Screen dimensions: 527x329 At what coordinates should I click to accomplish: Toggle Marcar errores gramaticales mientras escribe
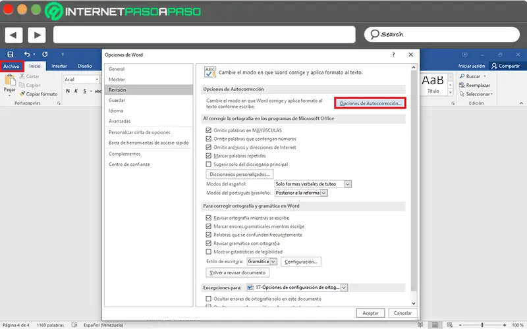208,226
